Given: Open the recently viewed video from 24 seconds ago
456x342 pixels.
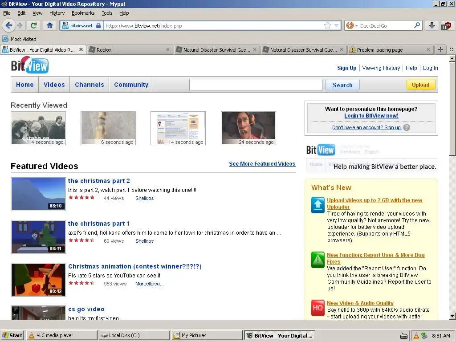Looking at the screenshot, I should [248, 128].
